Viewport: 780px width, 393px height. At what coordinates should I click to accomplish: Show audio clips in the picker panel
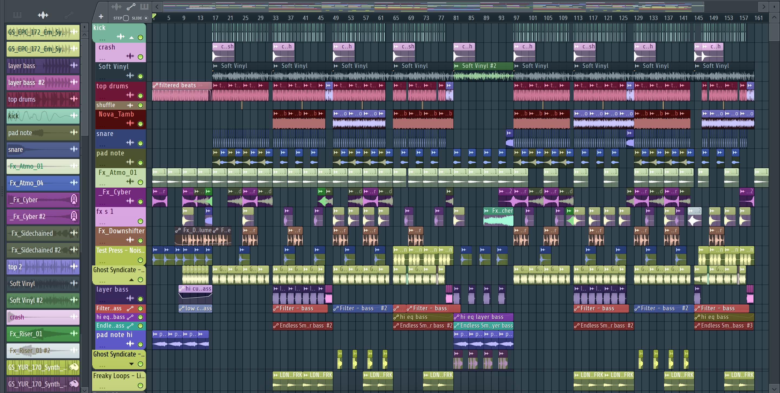(43, 15)
